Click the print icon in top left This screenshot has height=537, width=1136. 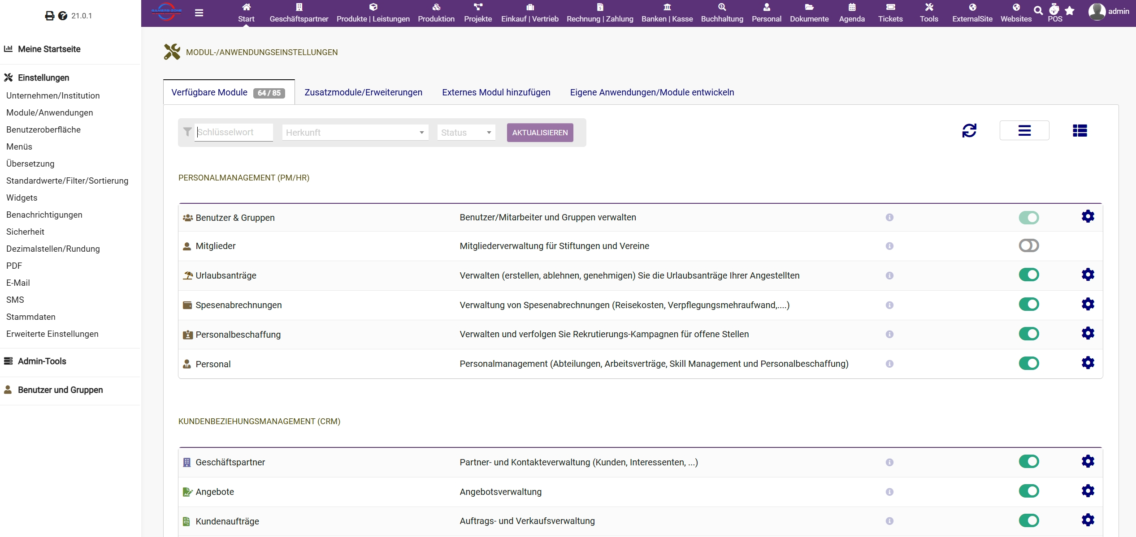click(x=49, y=16)
